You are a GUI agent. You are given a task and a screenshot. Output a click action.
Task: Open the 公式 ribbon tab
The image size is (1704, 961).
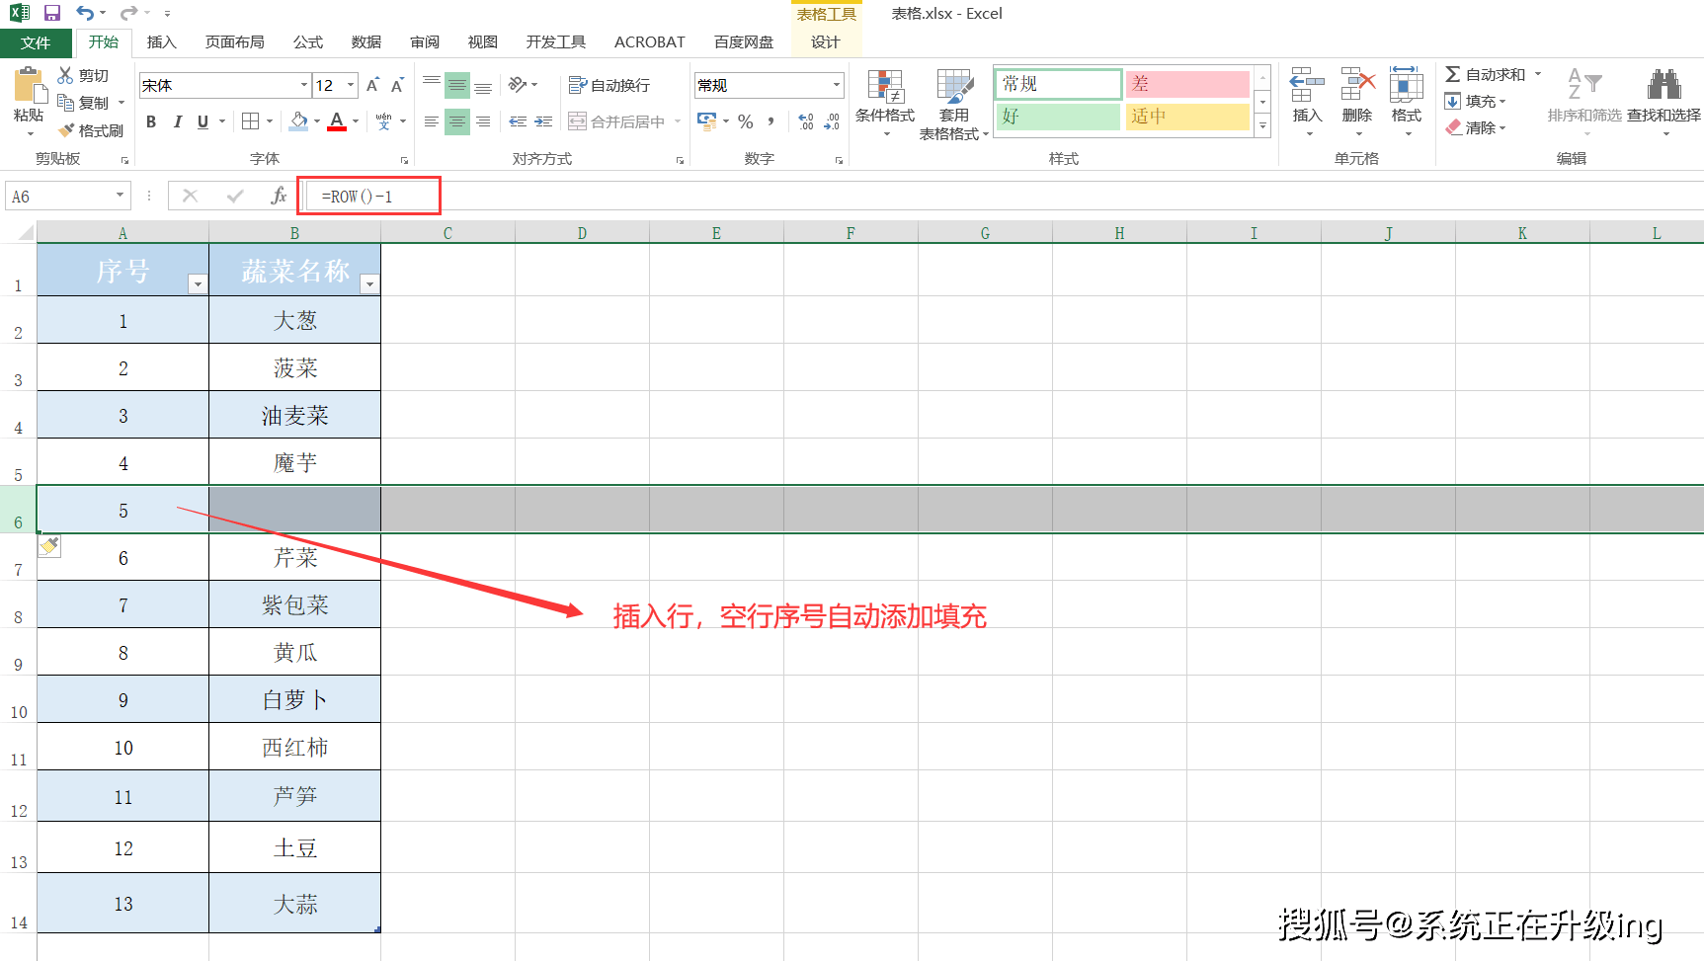click(x=307, y=42)
